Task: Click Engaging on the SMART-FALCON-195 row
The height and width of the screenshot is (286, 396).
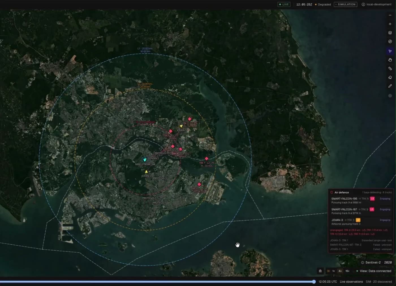Action: click(385, 199)
